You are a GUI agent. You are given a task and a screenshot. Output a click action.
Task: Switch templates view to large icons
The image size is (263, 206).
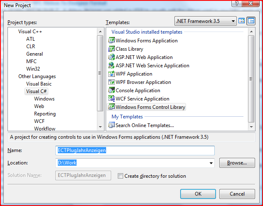(x=241, y=21)
